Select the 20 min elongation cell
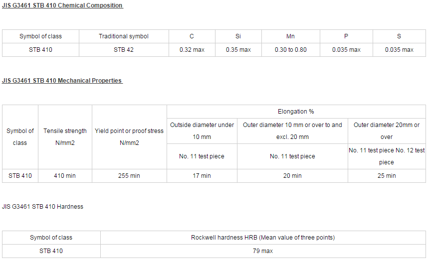This screenshot has height=262, width=429. (x=292, y=176)
